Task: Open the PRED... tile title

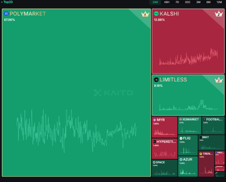Action: click(221, 153)
